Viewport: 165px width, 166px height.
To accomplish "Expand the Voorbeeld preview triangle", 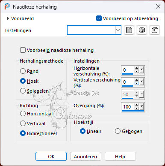I will (8, 18).
